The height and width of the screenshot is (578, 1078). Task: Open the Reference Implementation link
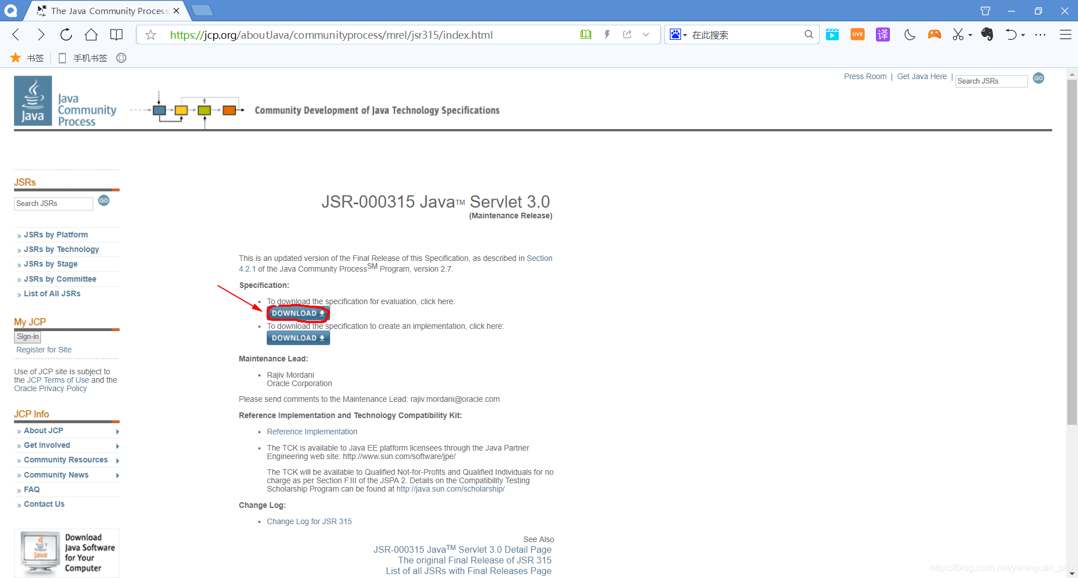click(312, 432)
